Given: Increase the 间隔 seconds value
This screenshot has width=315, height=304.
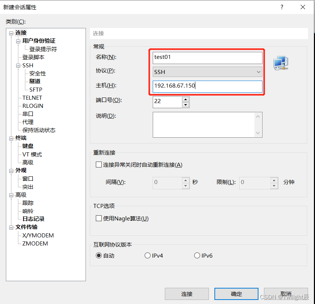Looking at the screenshot, I should [186, 180].
